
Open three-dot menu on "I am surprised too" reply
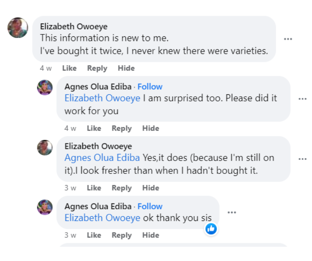click(302, 99)
